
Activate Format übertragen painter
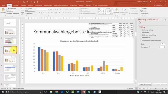tap(13, 14)
